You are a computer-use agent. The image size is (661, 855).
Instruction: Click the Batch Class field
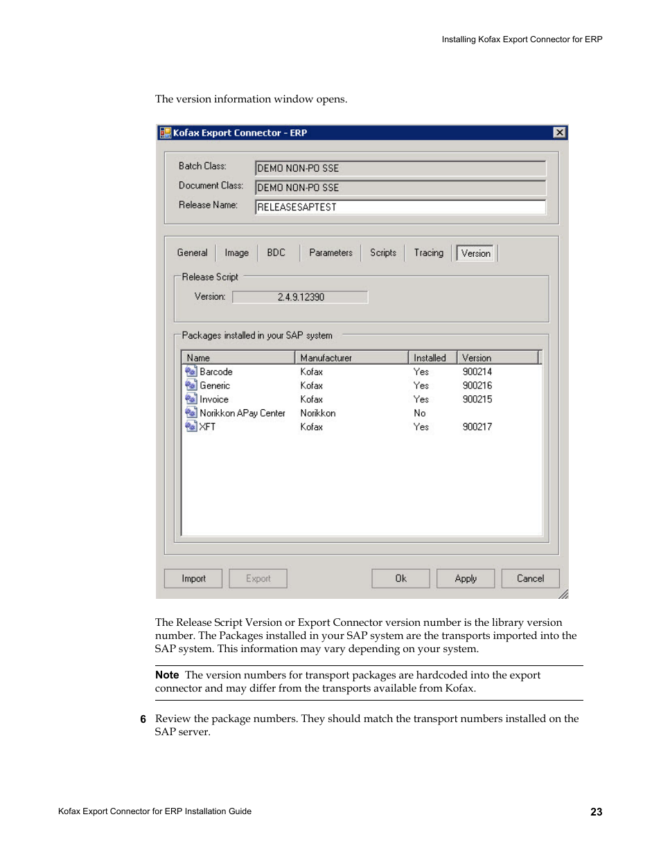coord(400,168)
